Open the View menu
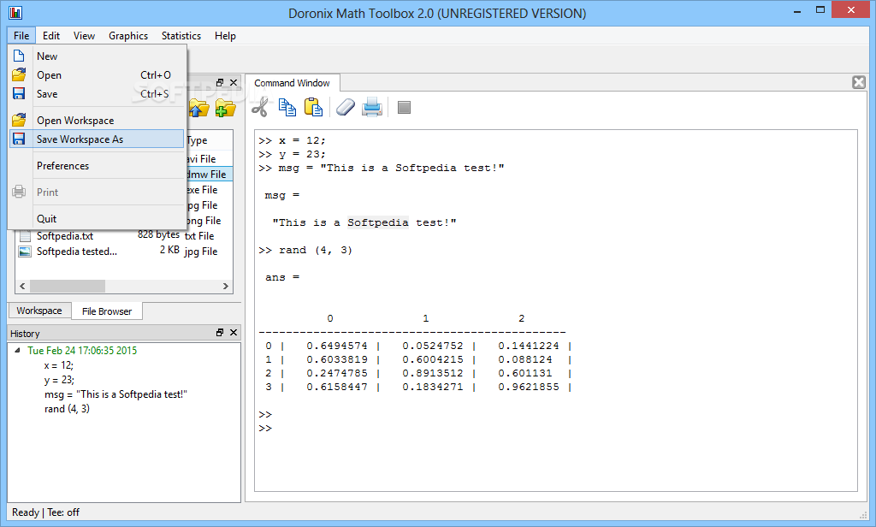The height and width of the screenshot is (527, 876). click(x=84, y=35)
